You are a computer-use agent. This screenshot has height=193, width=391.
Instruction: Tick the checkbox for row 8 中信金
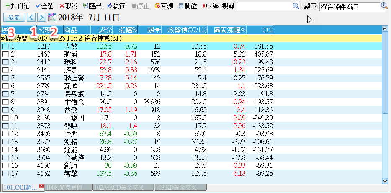coord(5,102)
